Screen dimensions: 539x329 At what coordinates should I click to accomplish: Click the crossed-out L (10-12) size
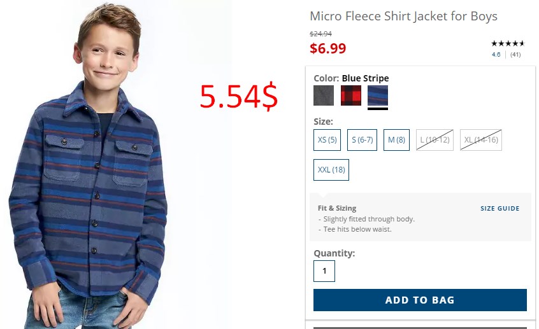(435, 140)
